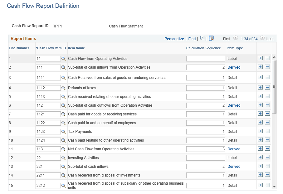Viewport: 283px width, 194px height.
Task: Delete the Tax Payments row
Action: coord(267,131)
